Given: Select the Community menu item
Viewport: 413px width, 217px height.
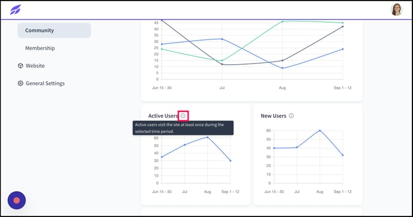Looking at the screenshot, I should (x=54, y=30).
